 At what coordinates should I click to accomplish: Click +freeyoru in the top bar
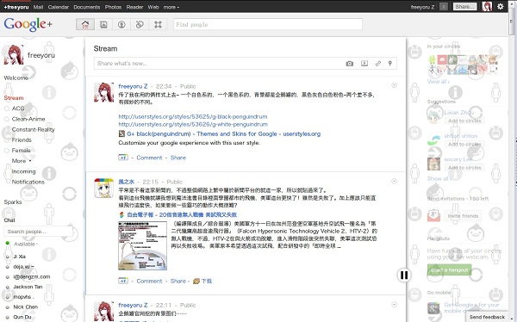pos(16,7)
